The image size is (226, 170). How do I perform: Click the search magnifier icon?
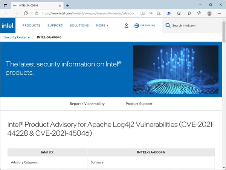pyautogui.click(x=168, y=25)
